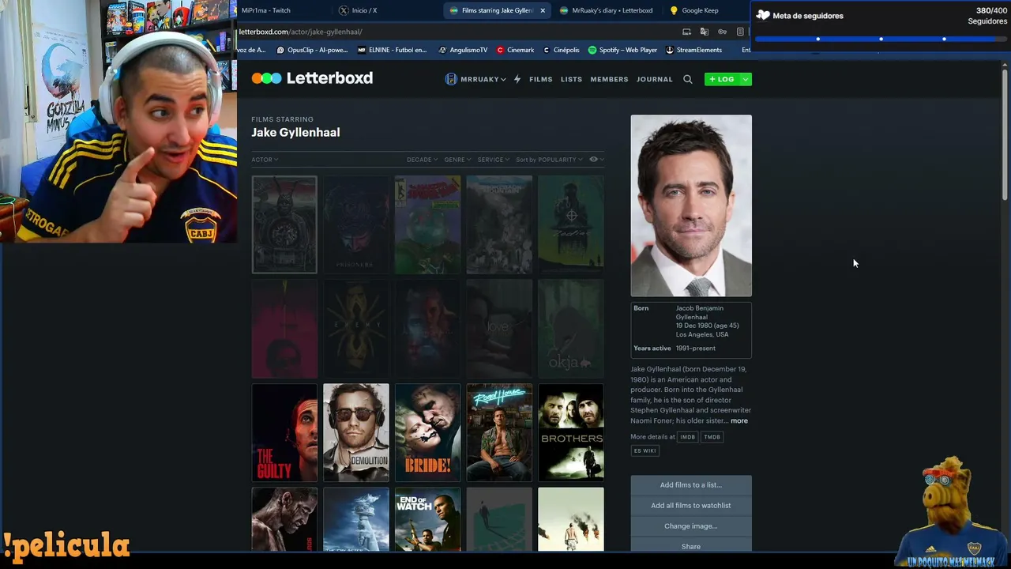Open the ES WIKI link
This screenshot has height=569, width=1011.
(x=645, y=450)
